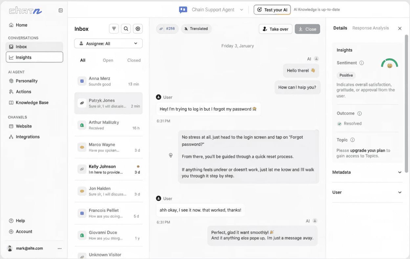The image size is (410, 259).
Task: Click Anna Merz channel icon
Action: [x=82, y=81]
